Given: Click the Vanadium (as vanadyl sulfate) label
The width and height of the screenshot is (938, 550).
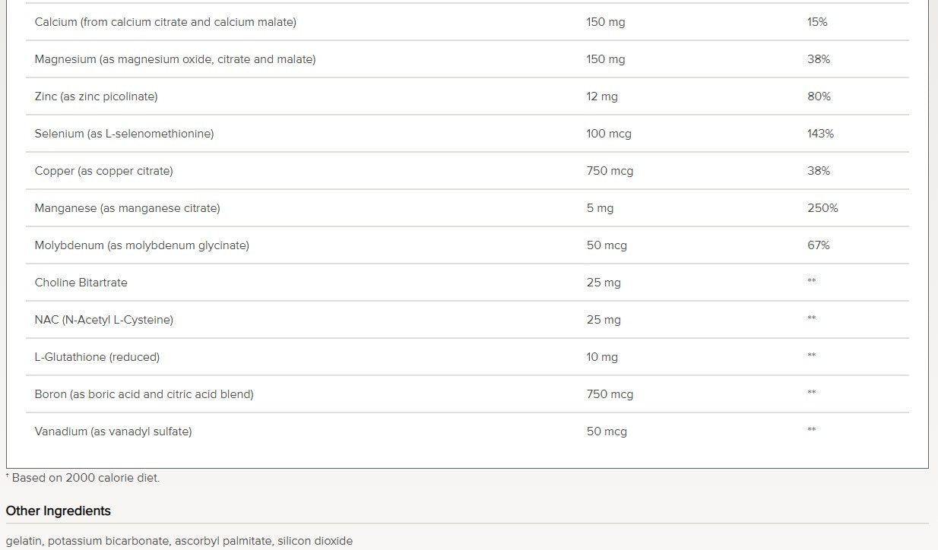Looking at the screenshot, I should coord(112,431).
